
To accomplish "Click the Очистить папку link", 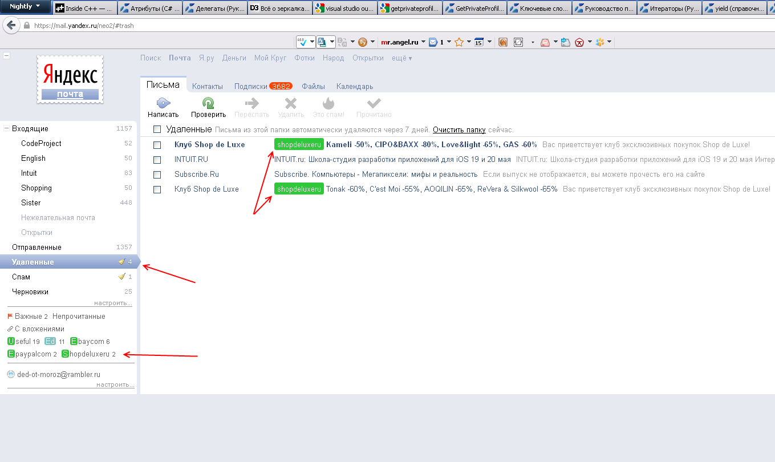I will pyautogui.click(x=459, y=130).
